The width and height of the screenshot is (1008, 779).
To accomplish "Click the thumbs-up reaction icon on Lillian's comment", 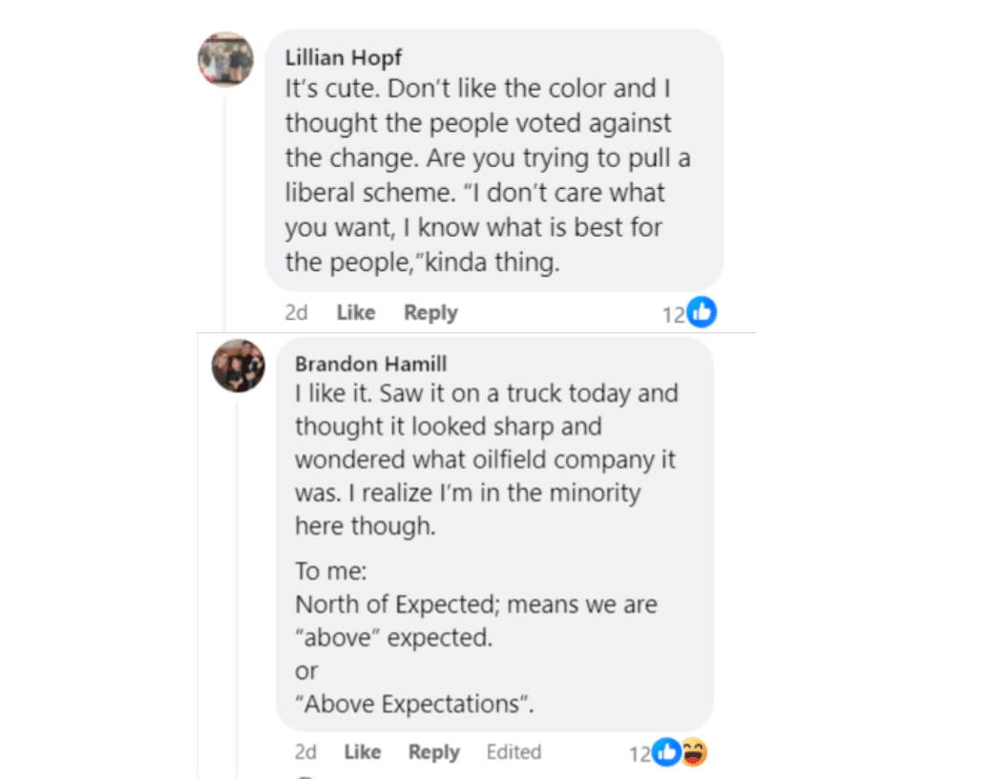I will (702, 312).
